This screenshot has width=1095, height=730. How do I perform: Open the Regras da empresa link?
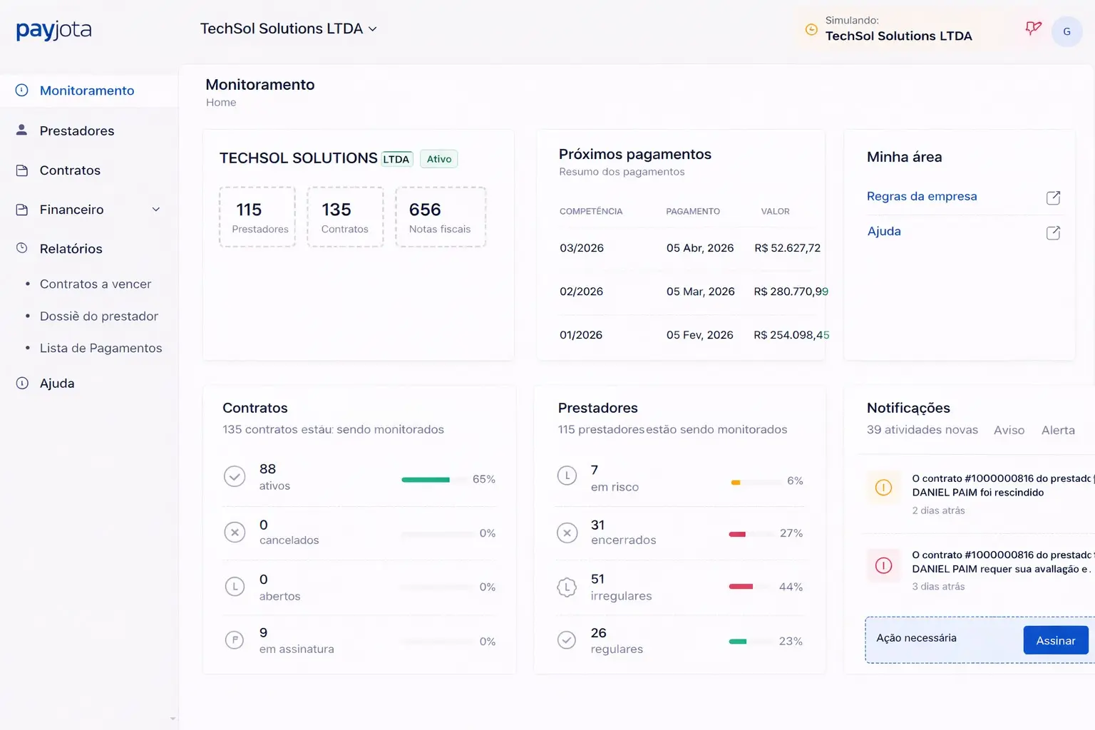pos(922,196)
